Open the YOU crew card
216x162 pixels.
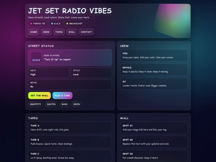coord(154,56)
